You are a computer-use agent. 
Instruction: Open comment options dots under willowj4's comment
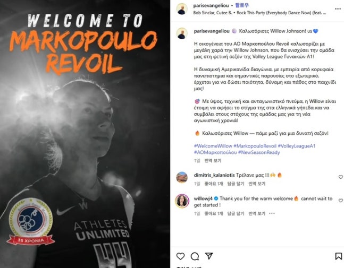[272, 213]
